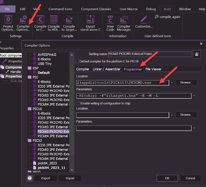Toggle Default compiler for platform checkbox
Viewport: 206px width, 187px height.
click(77, 61)
